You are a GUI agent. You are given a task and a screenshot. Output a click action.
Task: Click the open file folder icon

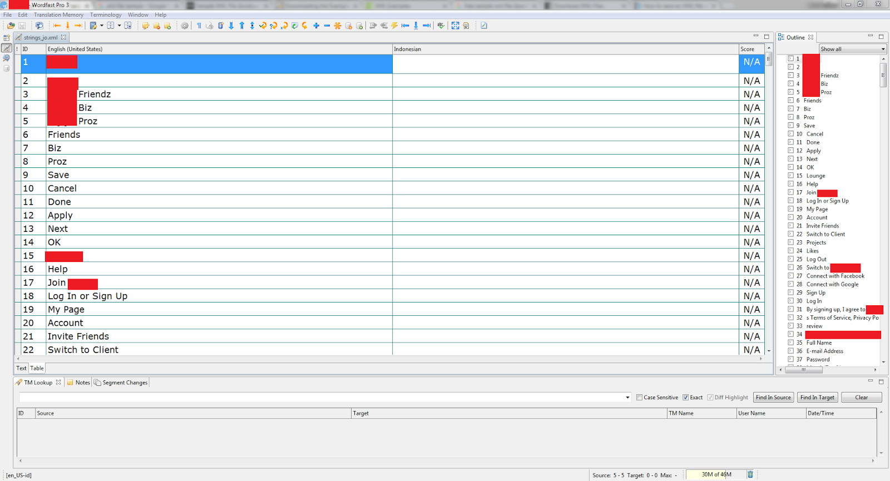click(x=11, y=26)
